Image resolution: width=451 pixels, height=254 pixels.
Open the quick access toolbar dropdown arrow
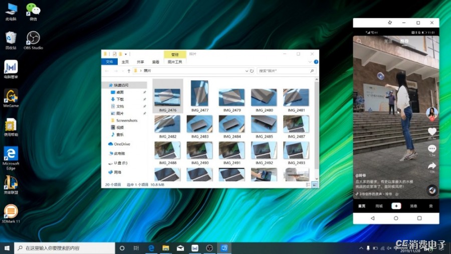126,54
